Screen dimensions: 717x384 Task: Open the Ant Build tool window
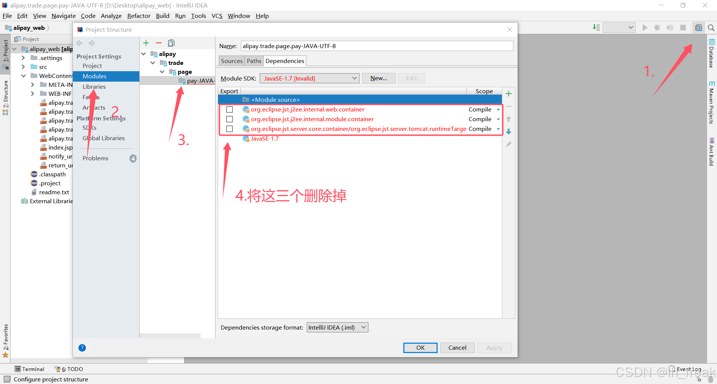pos(712,151)
